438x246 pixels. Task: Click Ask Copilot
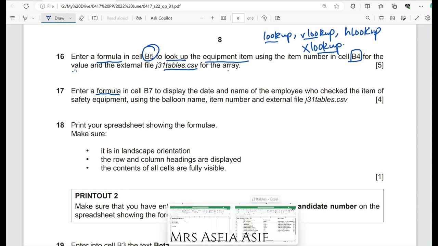[x=161, y=18]
